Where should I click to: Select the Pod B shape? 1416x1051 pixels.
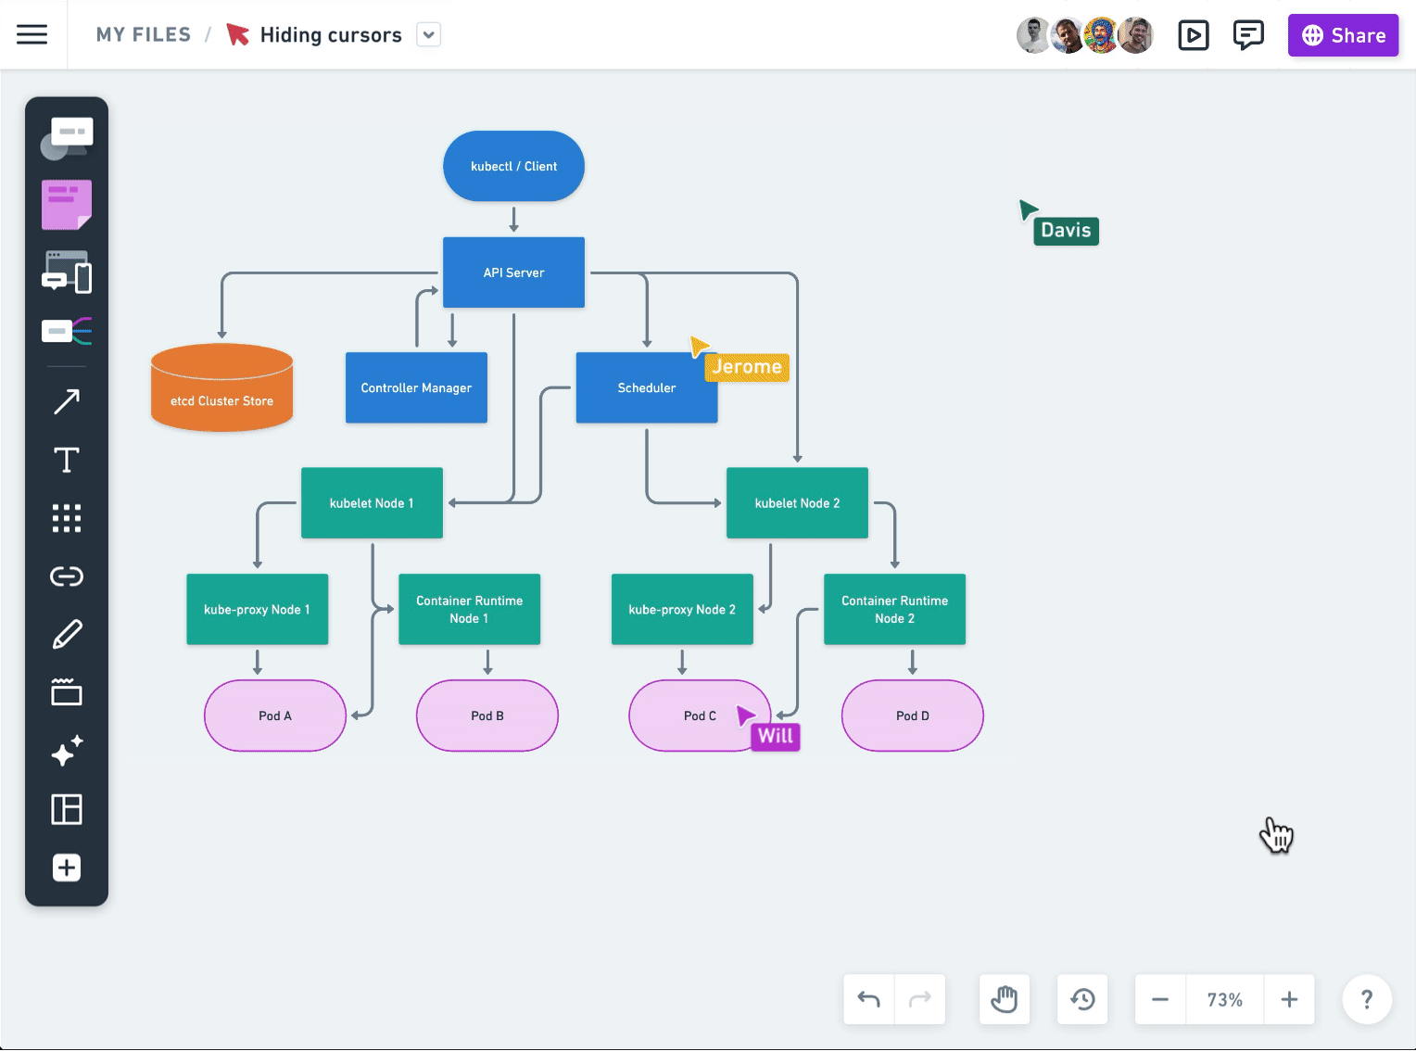(487, 715)
